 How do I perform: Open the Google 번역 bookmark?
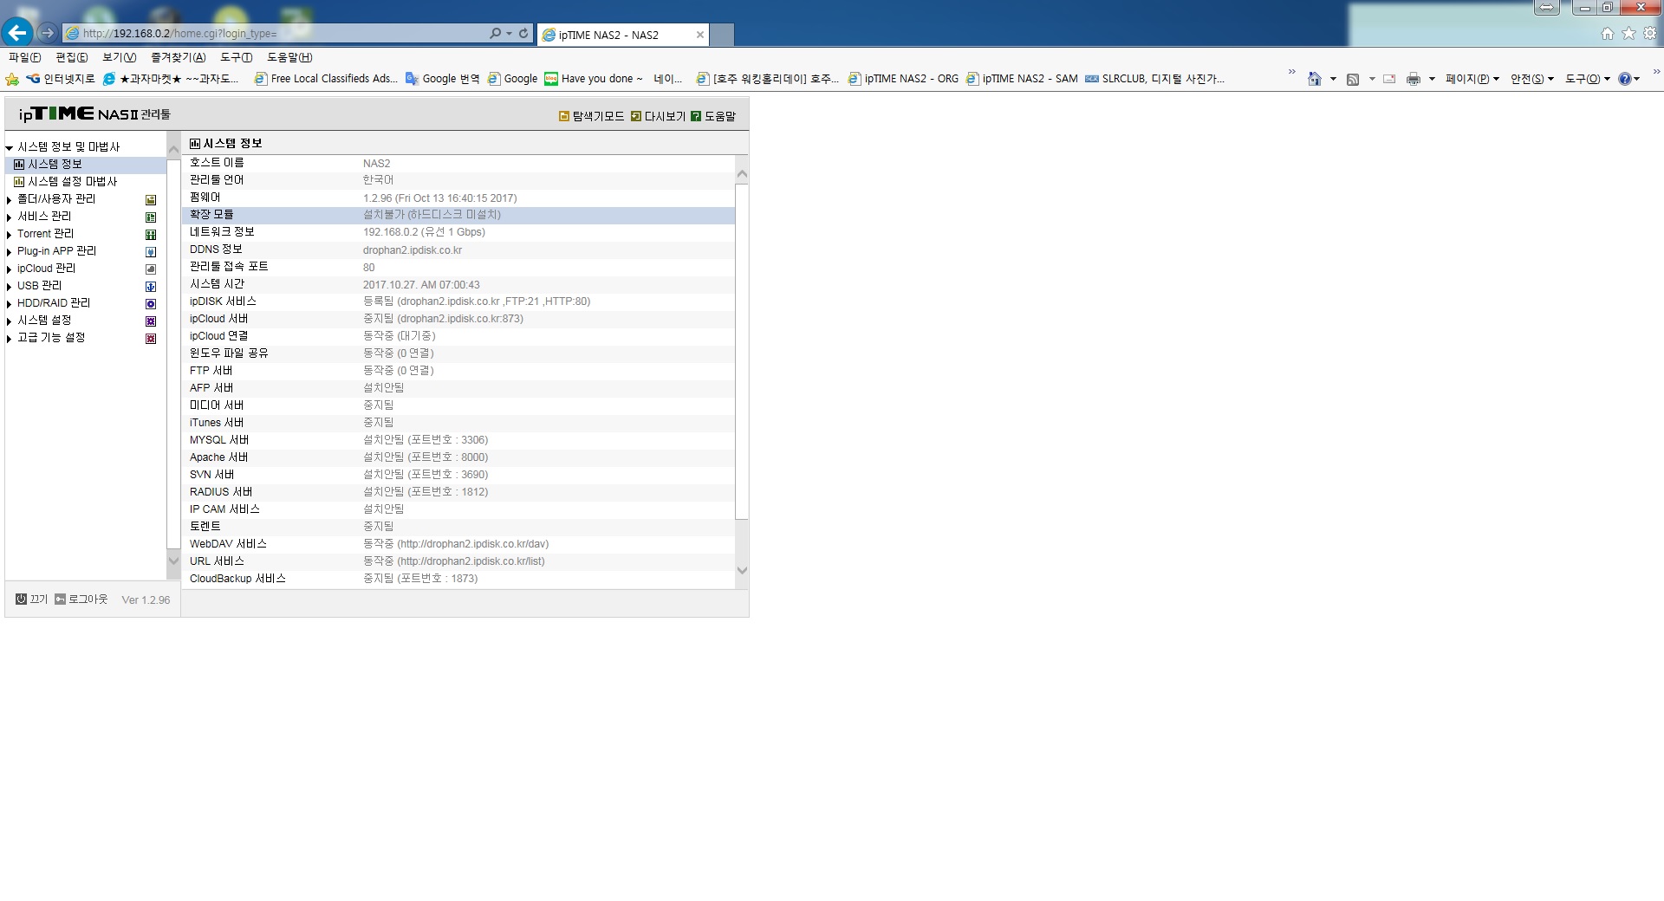[x=442, y=79]
